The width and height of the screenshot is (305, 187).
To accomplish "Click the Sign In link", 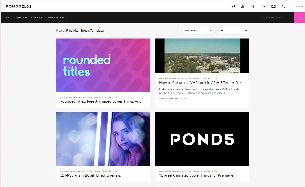I will tap(299, 6).
